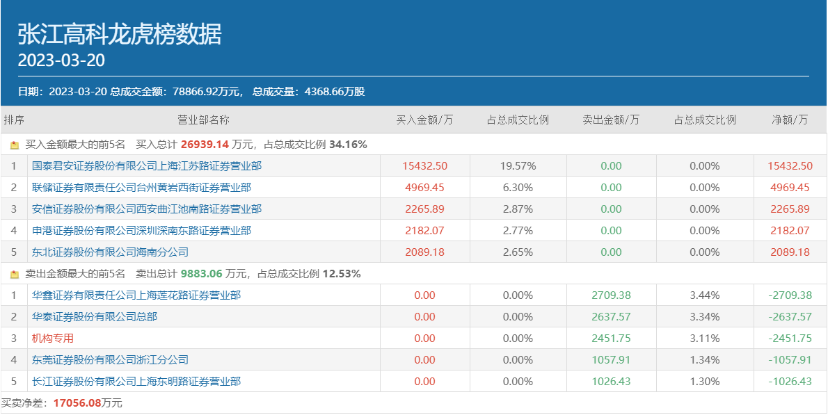Click the 1.34% ratio cell
Screen dimensions: 828x415
(x=704, y=360)
